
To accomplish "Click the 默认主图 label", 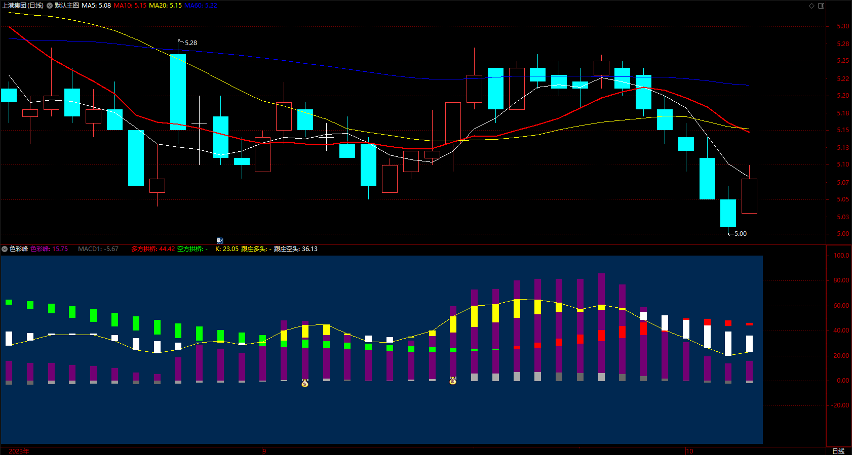I will (67, 6).
